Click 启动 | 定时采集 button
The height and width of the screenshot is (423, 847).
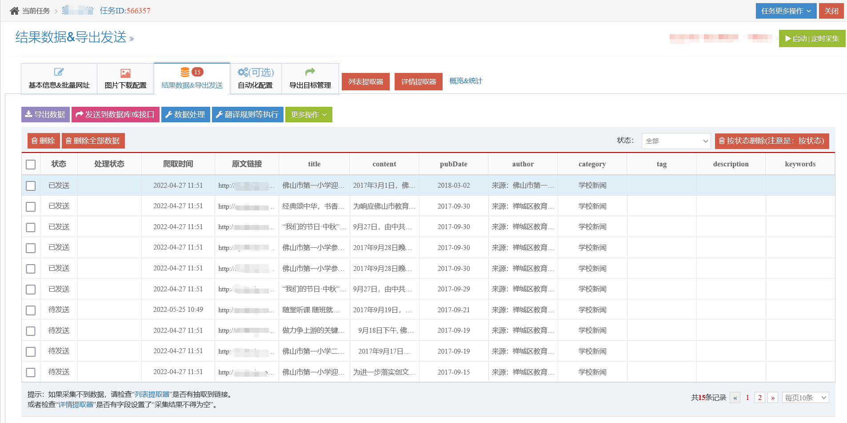coord(812,38)
